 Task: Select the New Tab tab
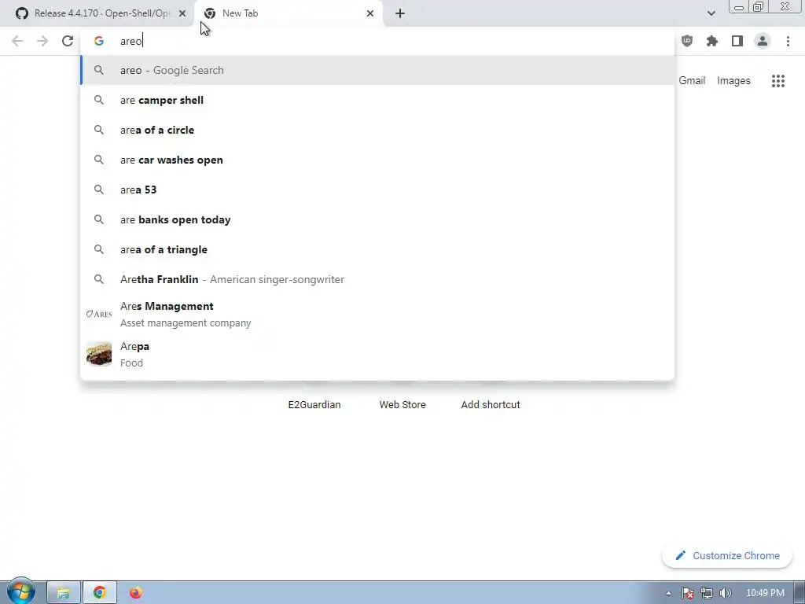pyautogui.click(x=289, y=13)
